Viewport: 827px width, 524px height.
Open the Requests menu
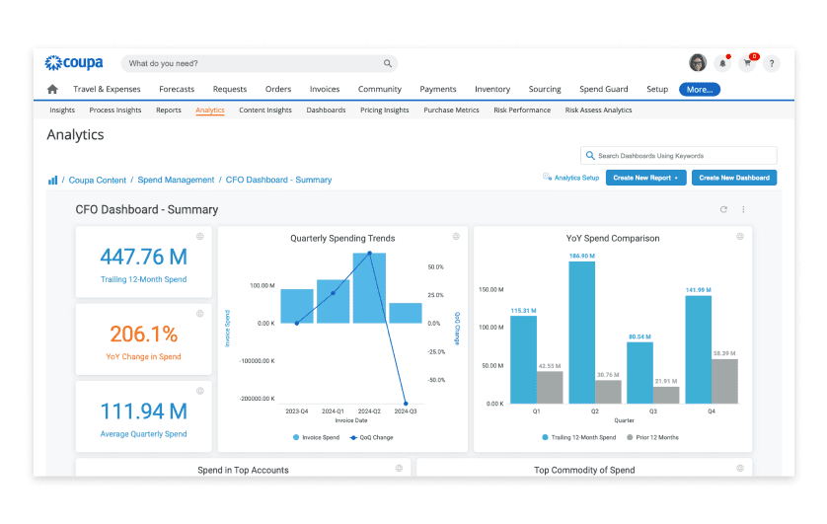pyautogui.click(x=230, y=89)
